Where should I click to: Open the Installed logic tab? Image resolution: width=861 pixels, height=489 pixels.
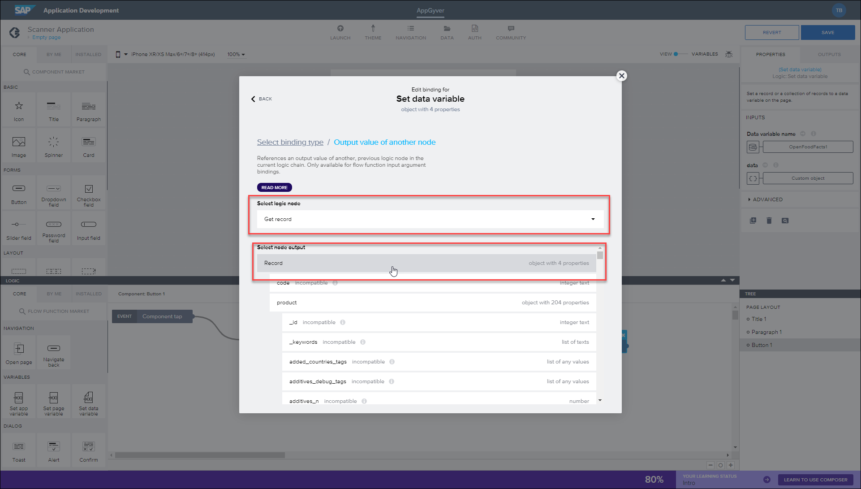(x=89, y=294)
